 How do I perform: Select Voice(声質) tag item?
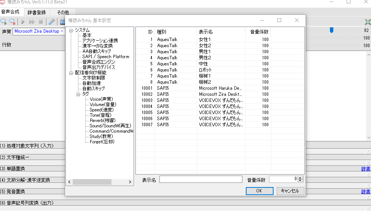click(101, 99)
